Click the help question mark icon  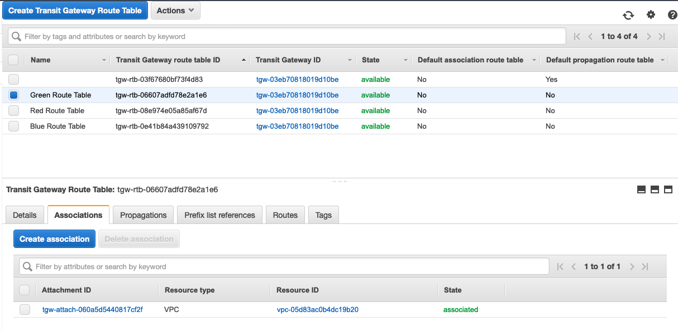click(672, 15)
